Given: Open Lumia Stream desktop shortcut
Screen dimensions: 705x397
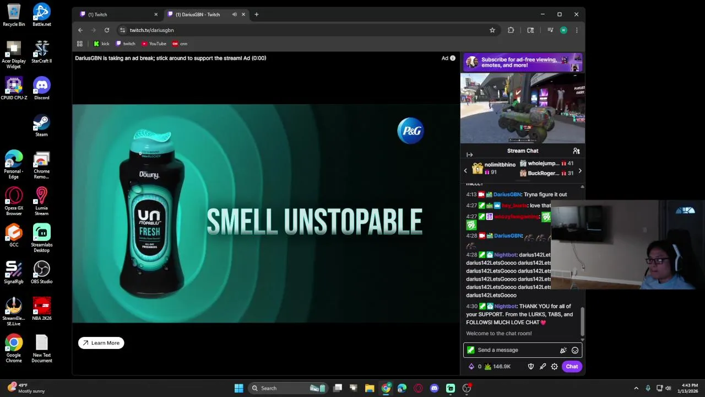Looking at the screenshot, I should click(x=41, y=201).
